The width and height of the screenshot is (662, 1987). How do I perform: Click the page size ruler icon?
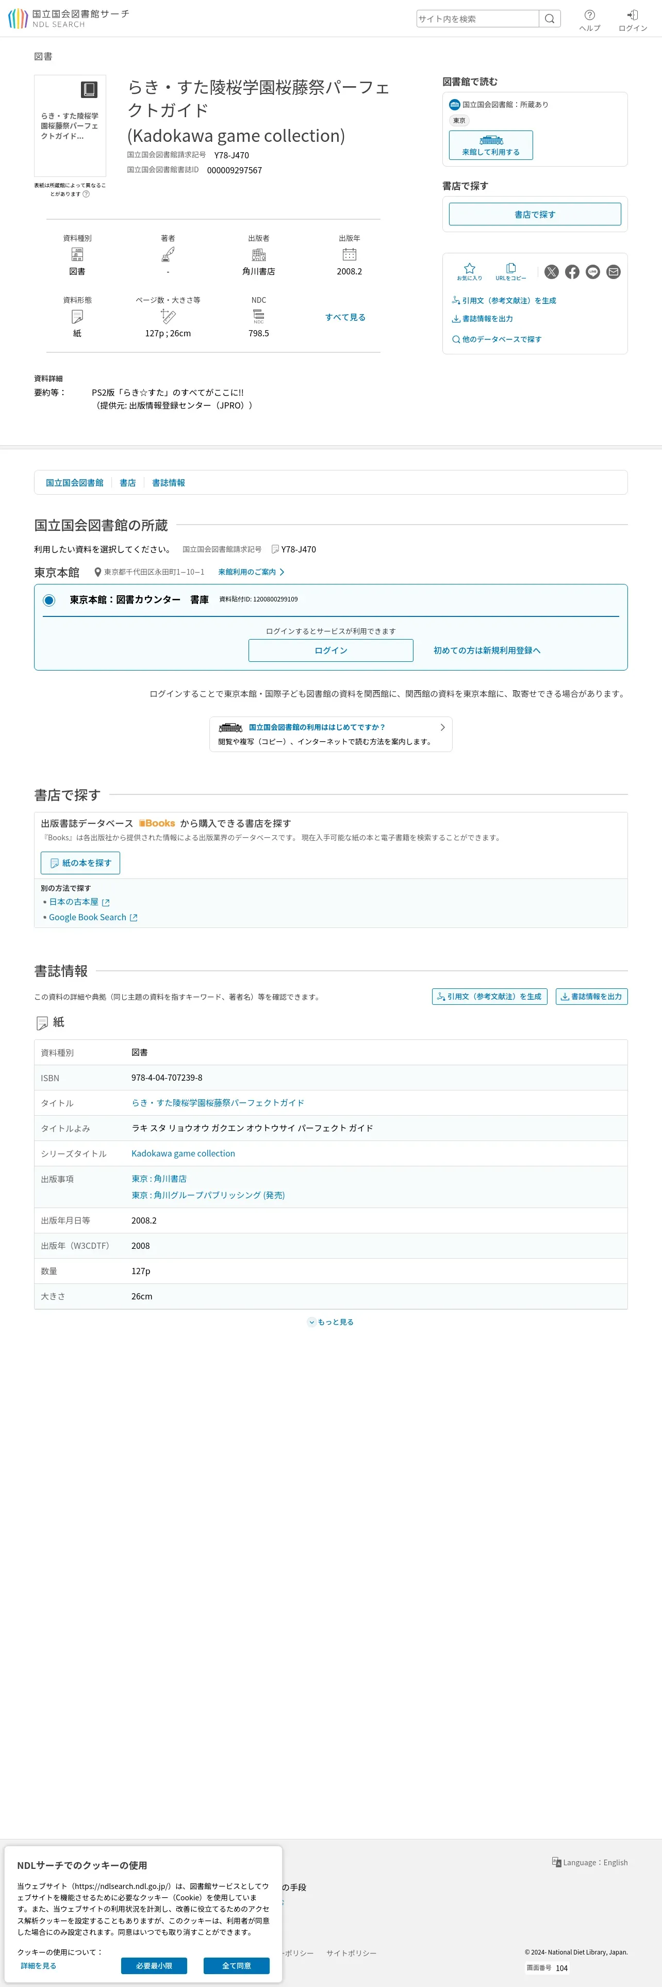click(x=168, y=316)
